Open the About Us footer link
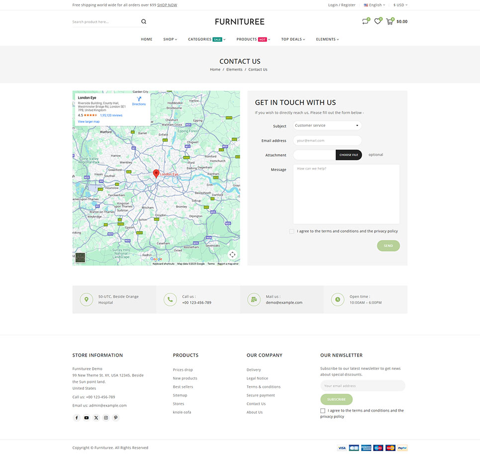Screen dimensions: 480x456 point(254,412)
